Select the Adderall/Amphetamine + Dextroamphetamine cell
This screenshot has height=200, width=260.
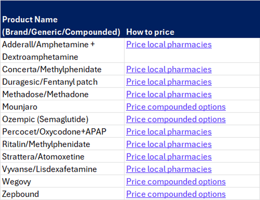point(48,51)
